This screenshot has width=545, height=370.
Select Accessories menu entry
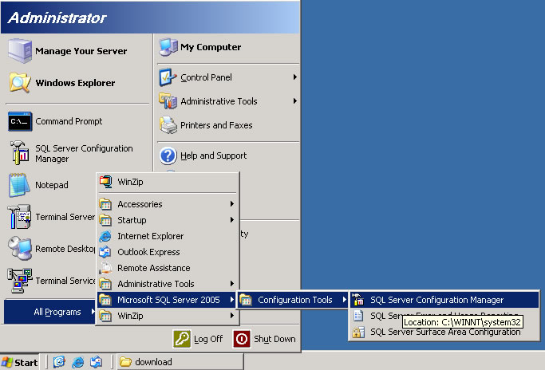coord(168,204)
